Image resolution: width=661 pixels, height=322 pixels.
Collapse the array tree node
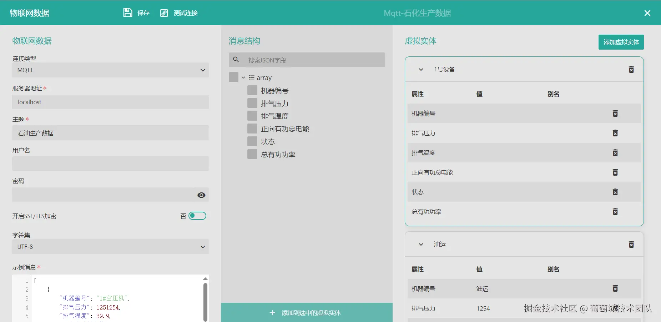pyautogui.click(x=243, y=77)
